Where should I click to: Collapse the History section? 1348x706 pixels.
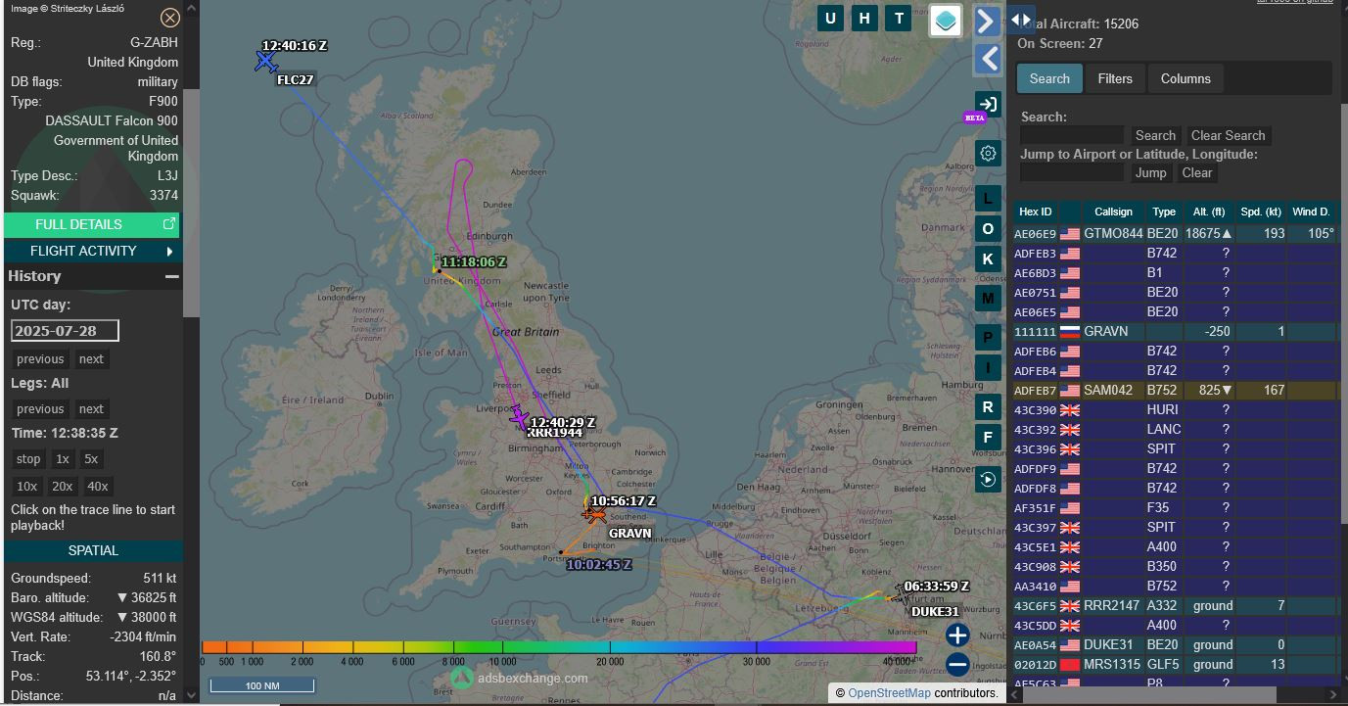[172, 277]
